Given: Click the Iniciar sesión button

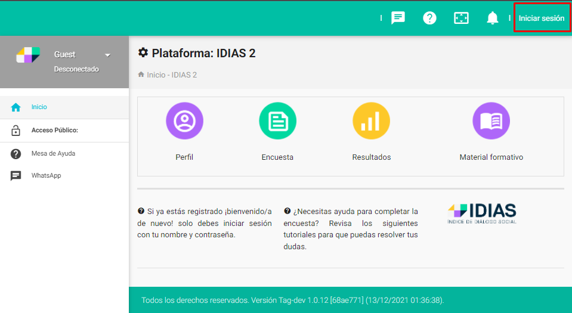Looking at the screenshot, I should tap(542, 18).
